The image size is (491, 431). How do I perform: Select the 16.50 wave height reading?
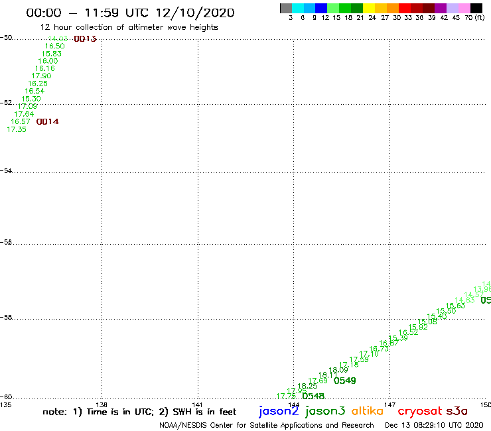[x=55, y=46]
